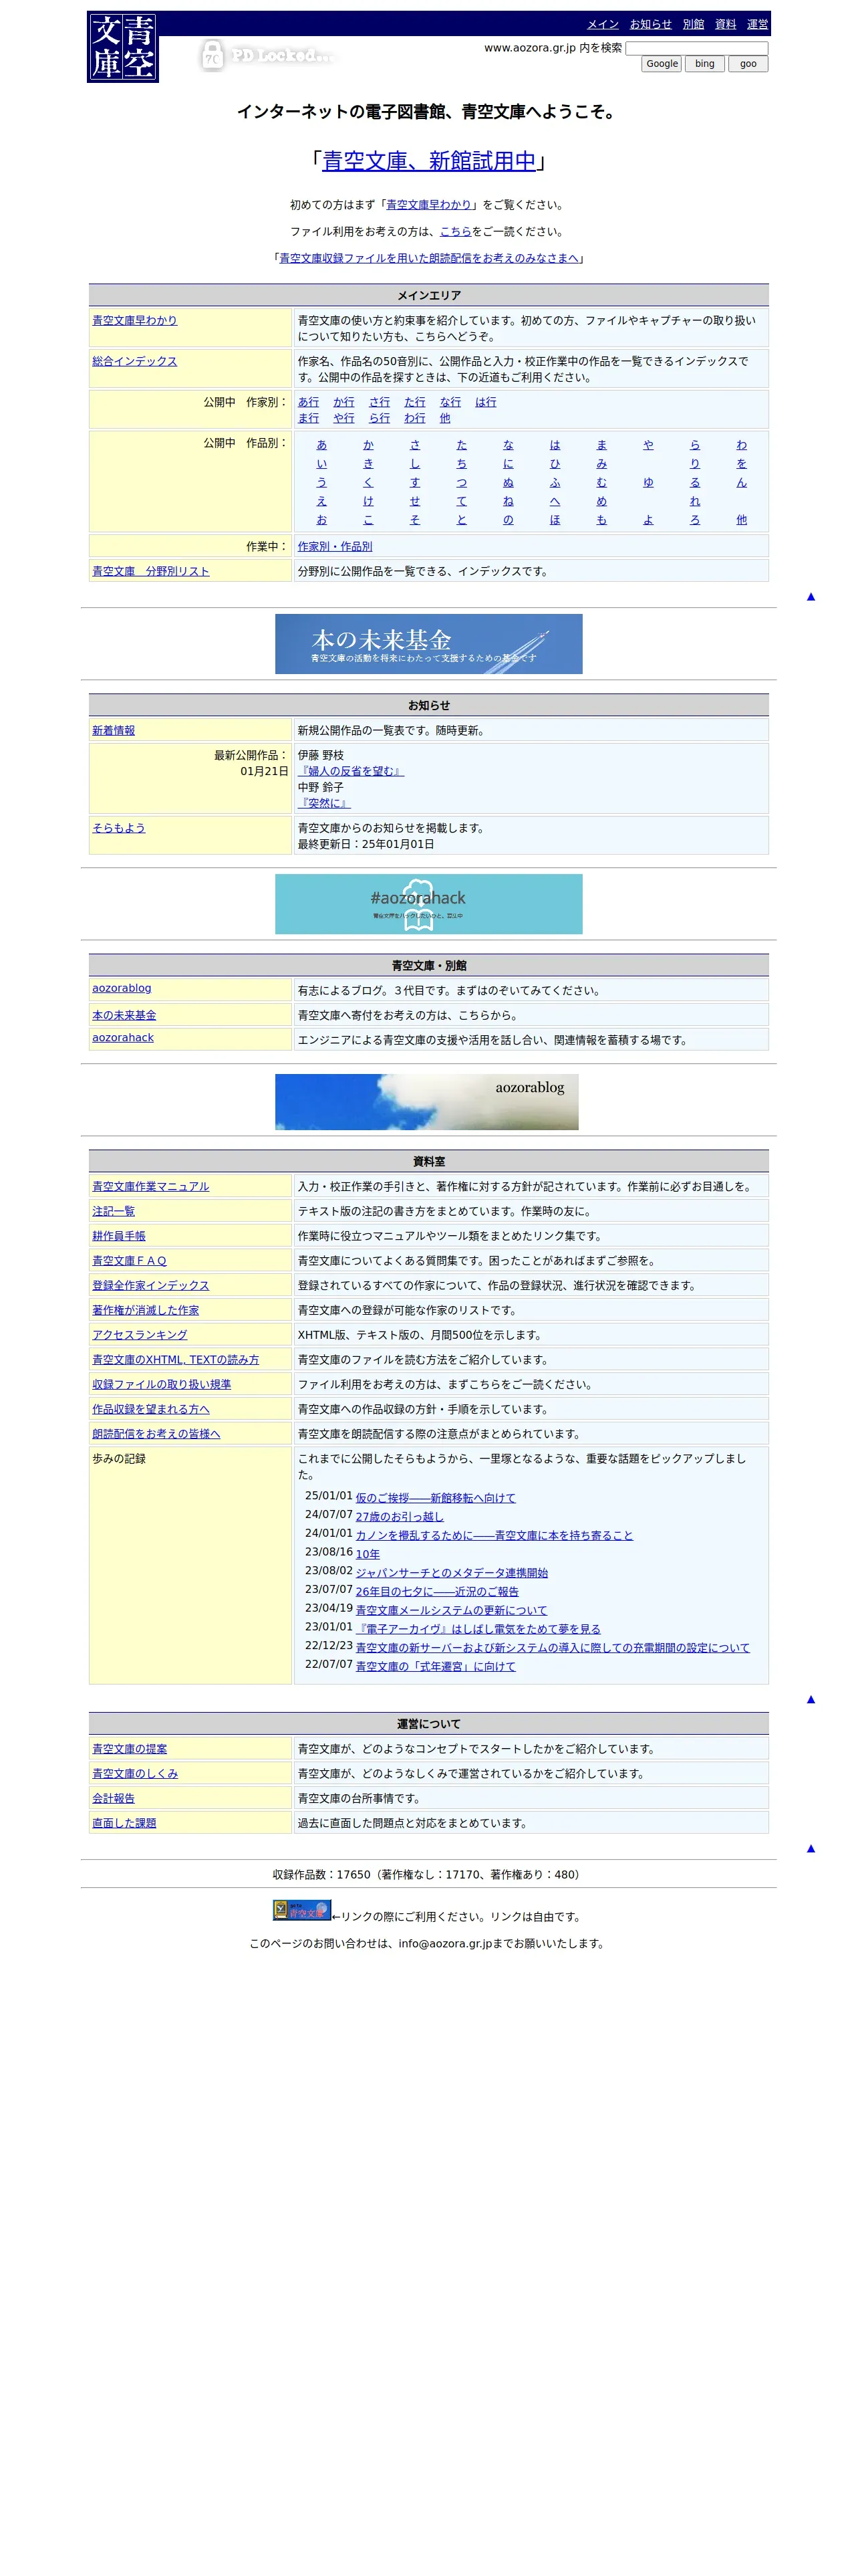Open 仮のご挨拶――新館移転へ向けて entry
858x2576 pixels.
click(x=436, y=1498)
